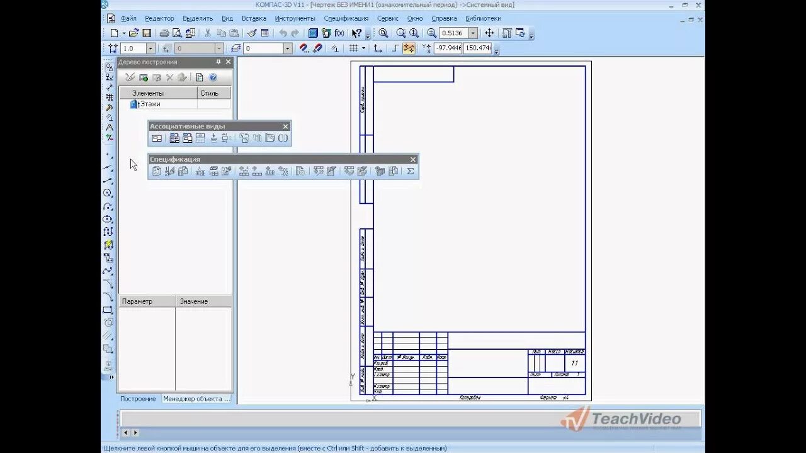
Task: Click the Redo arrow icon
Action: pos(295,33)
